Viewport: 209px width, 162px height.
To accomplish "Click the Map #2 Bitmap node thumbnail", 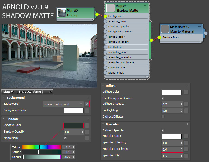I will [x=62, y=13].
